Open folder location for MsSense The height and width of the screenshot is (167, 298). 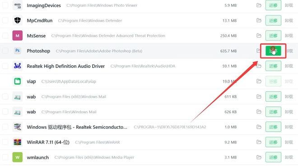(x=259, y=36)
